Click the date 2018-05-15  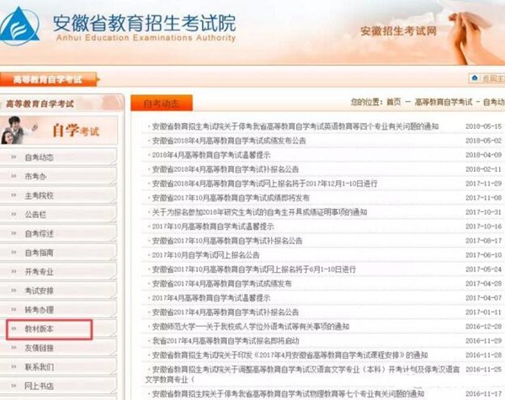coord(483,126)
